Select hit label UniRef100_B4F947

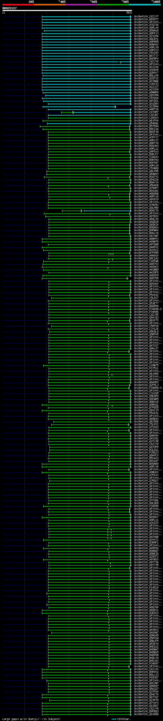pyautogui.click(x=146, y=163)
